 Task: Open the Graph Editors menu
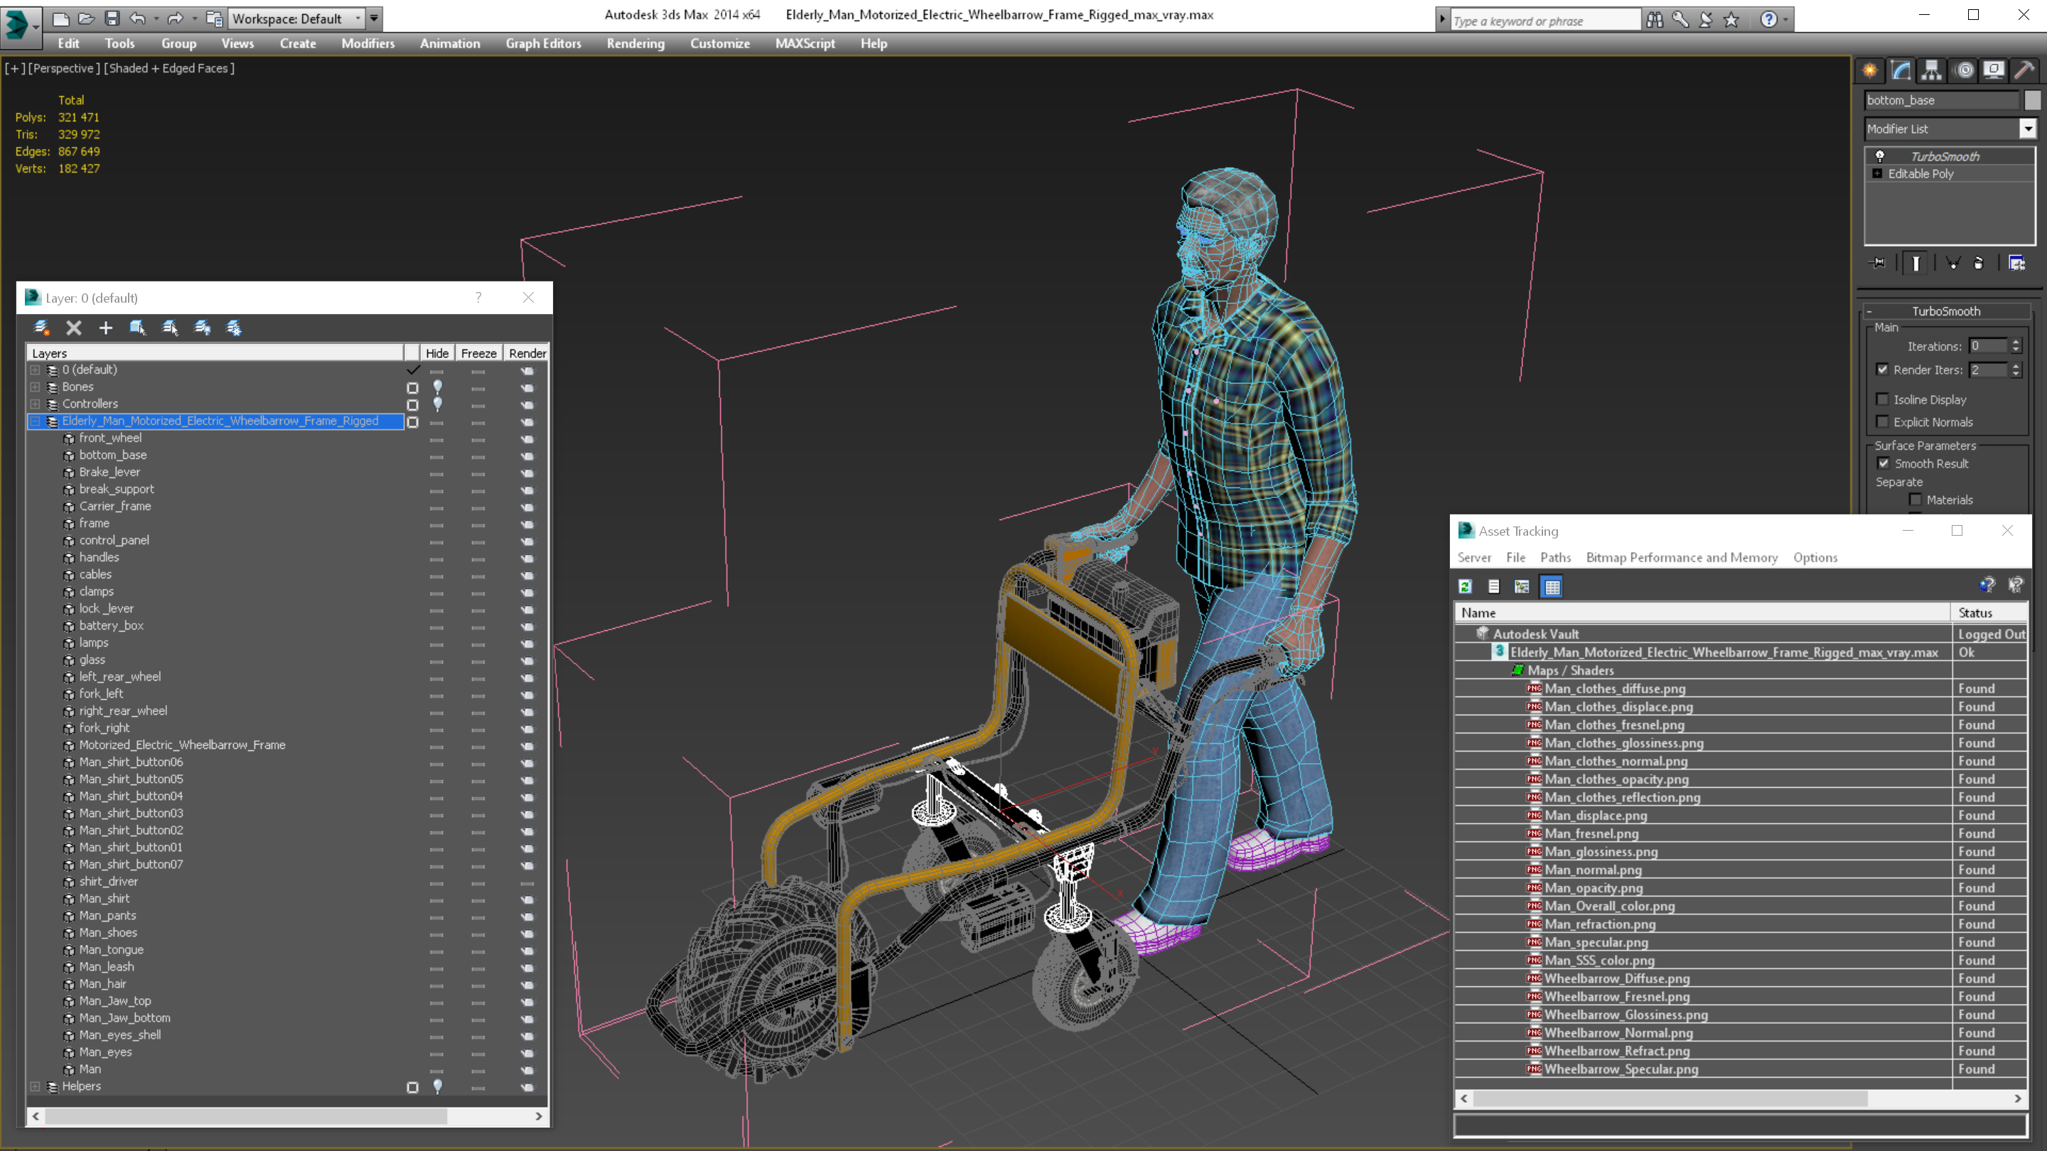(544, 43)
